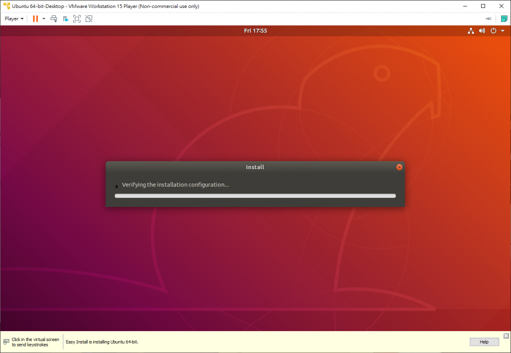
Task: Toggle Unity mode icon
Action: [x=89, y=19]
